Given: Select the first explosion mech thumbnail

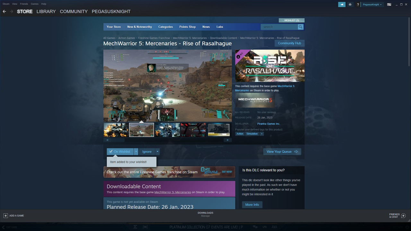Looking at the screenshot, I should coord(116,130).
